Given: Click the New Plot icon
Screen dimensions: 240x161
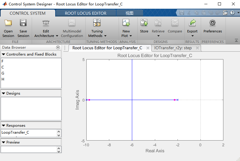Looking at the screenshot, I should tap(126, 23).
